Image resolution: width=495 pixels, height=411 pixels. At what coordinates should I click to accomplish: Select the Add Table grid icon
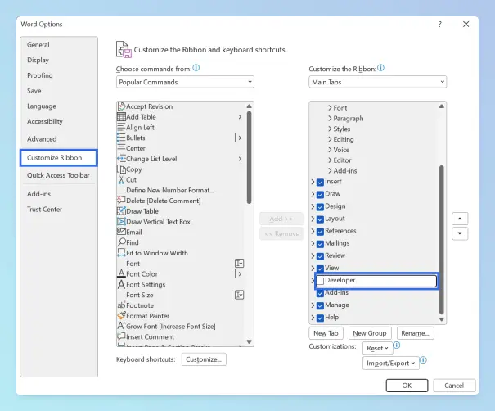point(121,117)
